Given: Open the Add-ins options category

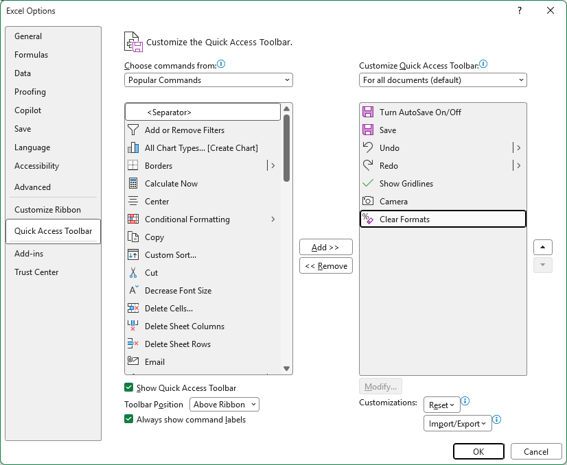Looking at the screenshot, I should point(53,254).
